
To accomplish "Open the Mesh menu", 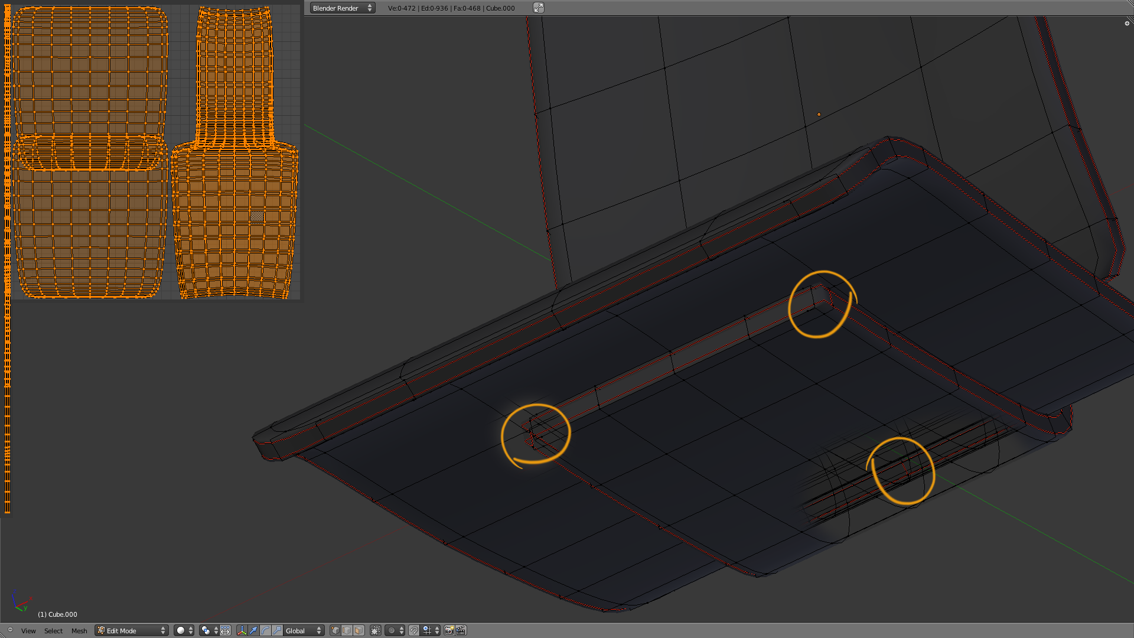I will [x=79, y=631].
